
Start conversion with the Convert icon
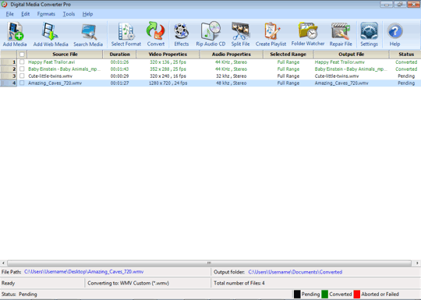(155, 34)
